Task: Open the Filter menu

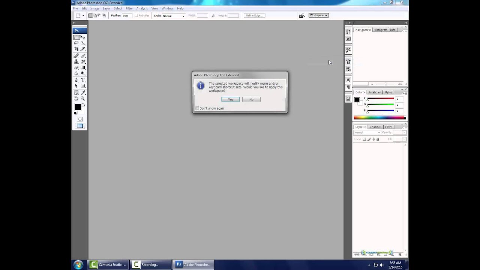Action: coord(129,8)
